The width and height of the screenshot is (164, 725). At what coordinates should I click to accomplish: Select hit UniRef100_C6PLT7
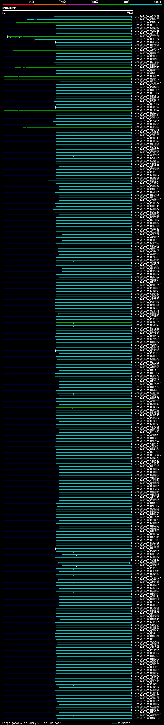(x=147, y=135)
